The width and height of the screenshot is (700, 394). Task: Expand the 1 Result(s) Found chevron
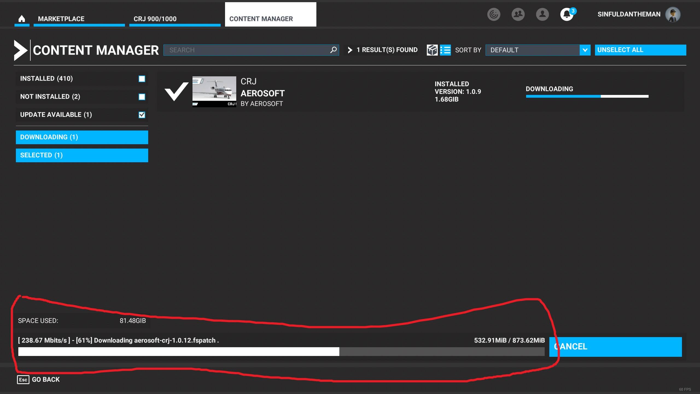[x=350, y=50]
